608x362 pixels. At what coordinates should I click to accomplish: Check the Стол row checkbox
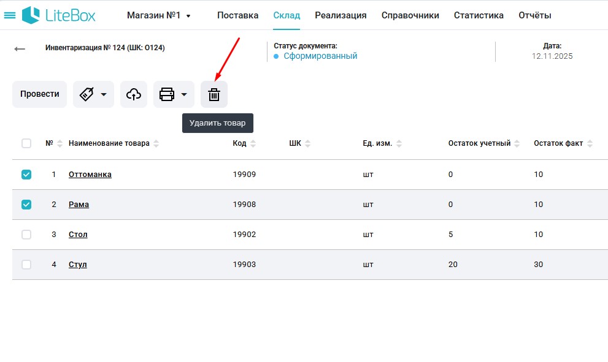point(26,235)
